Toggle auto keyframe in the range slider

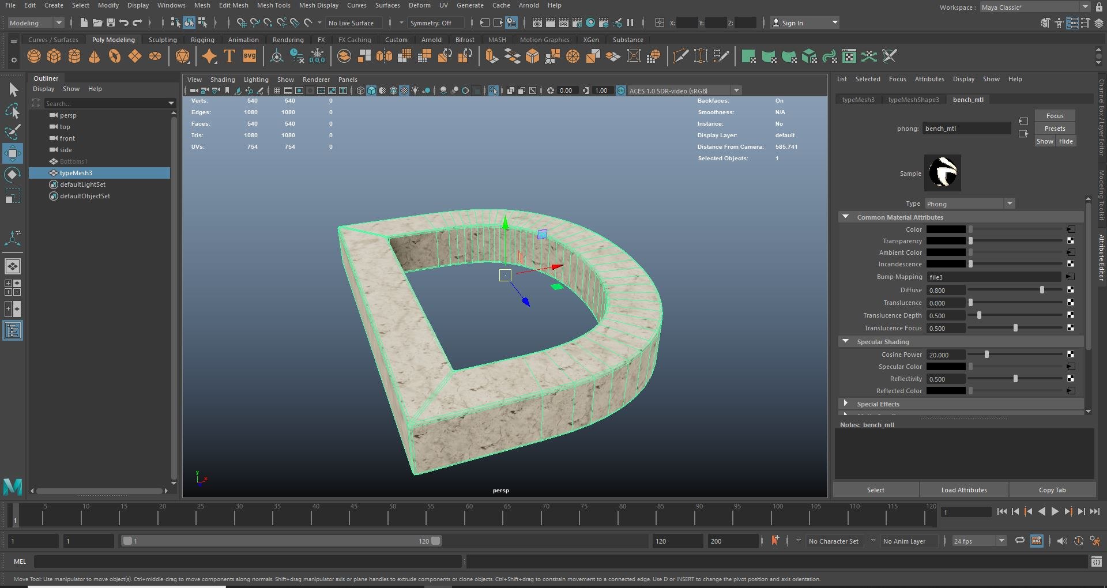click(x=1078, y=541)
